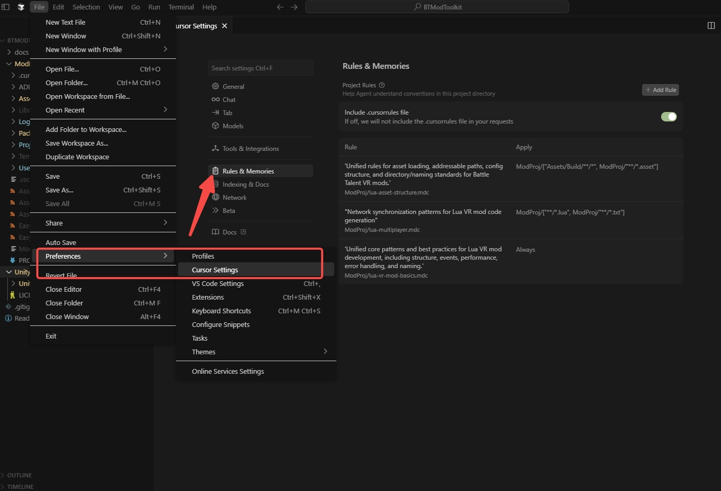The width and height of the screenshot is (721, 491).
Task: Choose Open Folder...
Action: [x=103, y=83]
